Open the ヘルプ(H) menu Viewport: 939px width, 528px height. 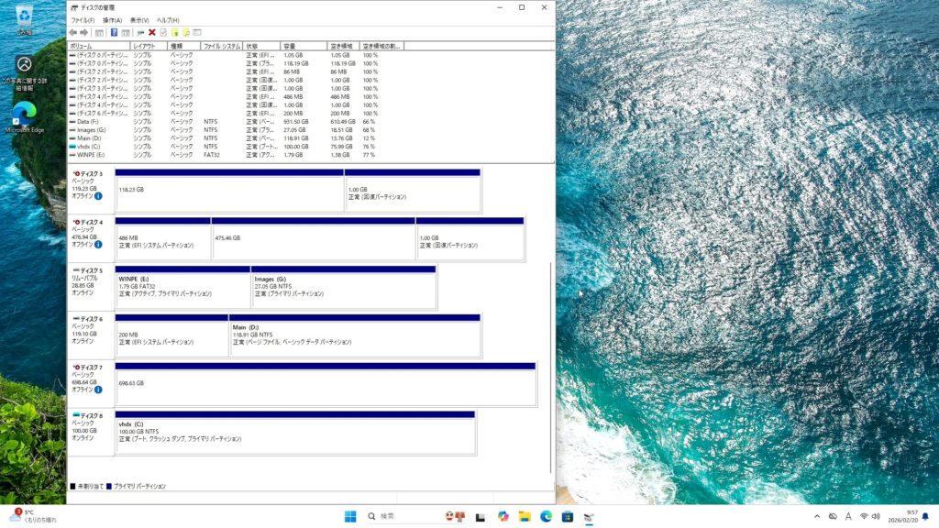click(168, 20)
